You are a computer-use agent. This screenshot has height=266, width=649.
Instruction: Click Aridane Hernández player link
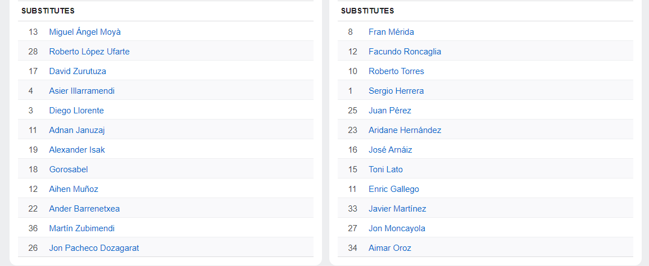pos(405,130)
